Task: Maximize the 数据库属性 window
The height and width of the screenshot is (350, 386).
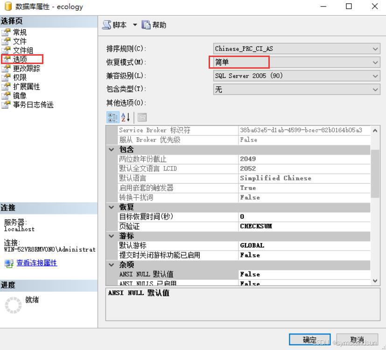Action: pyautogui.click(x=349, y=7)
